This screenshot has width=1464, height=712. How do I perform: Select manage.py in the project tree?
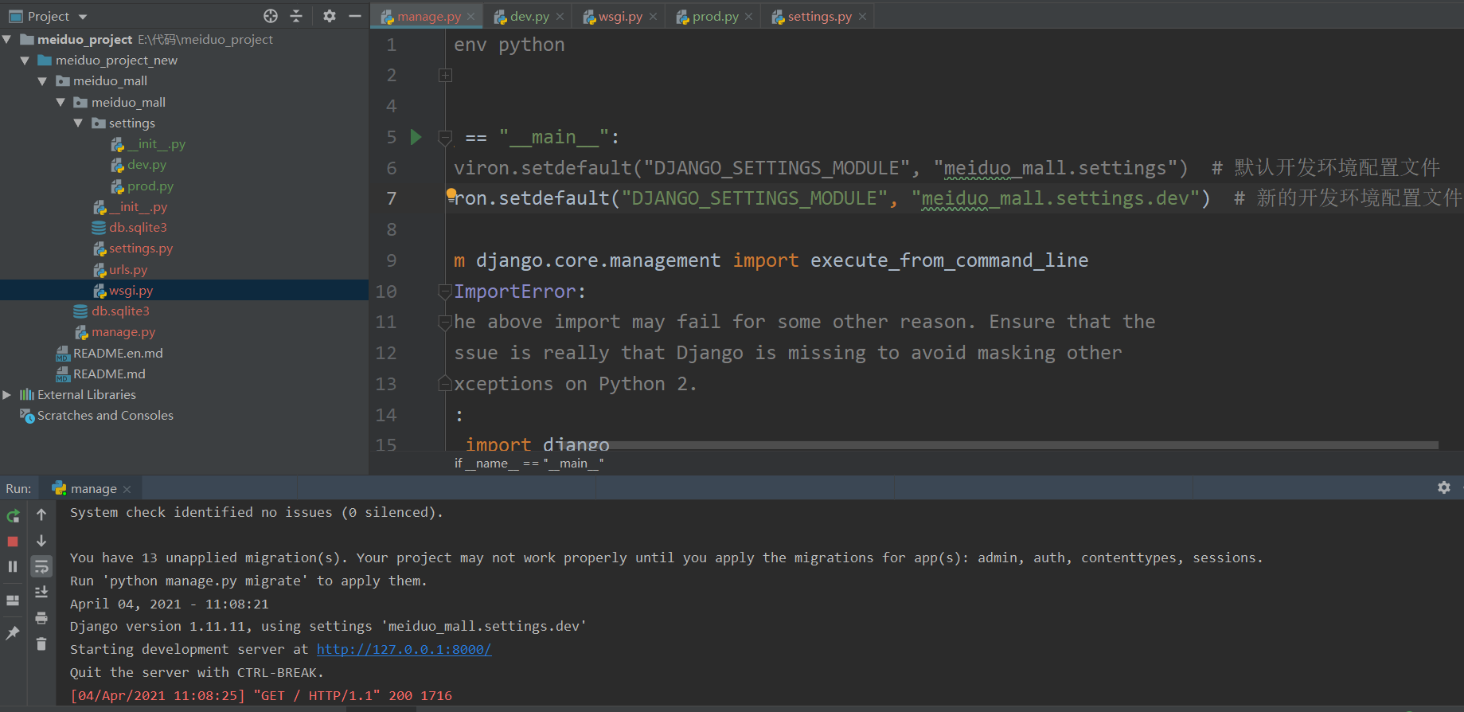(x=123, y=332)
